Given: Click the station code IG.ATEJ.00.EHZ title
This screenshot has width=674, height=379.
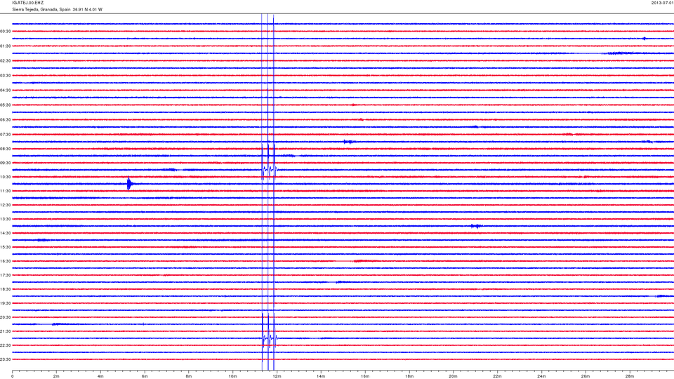Looking at the screenshot, I should coord(28,3).
